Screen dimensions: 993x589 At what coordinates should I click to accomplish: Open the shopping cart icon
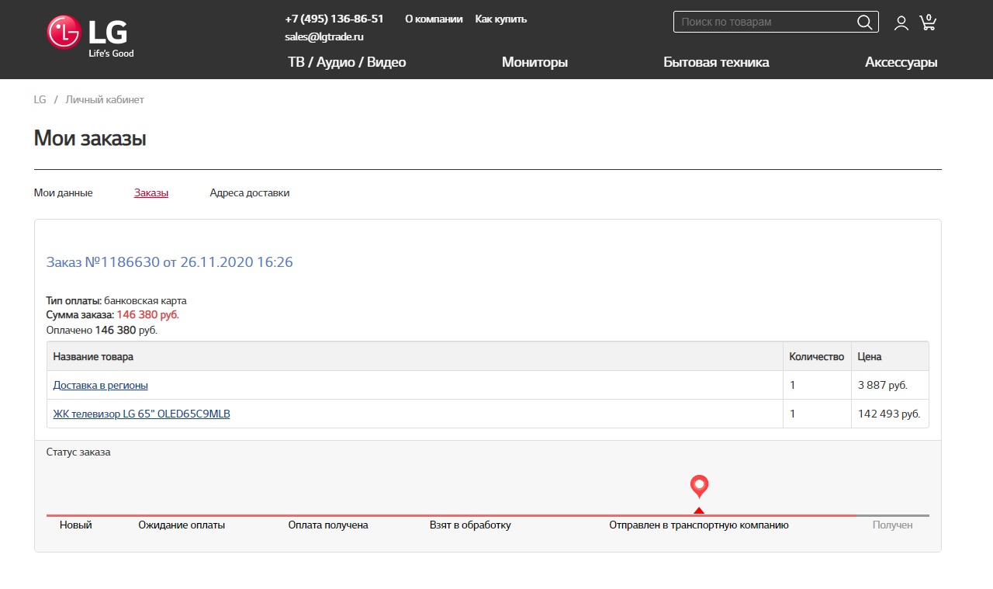927,23
